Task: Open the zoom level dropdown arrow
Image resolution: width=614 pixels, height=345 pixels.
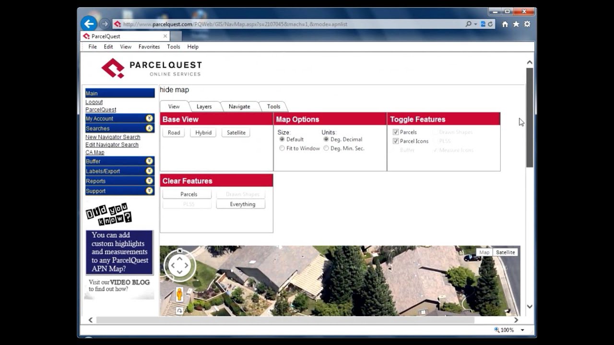Action: tap(522, 330)
